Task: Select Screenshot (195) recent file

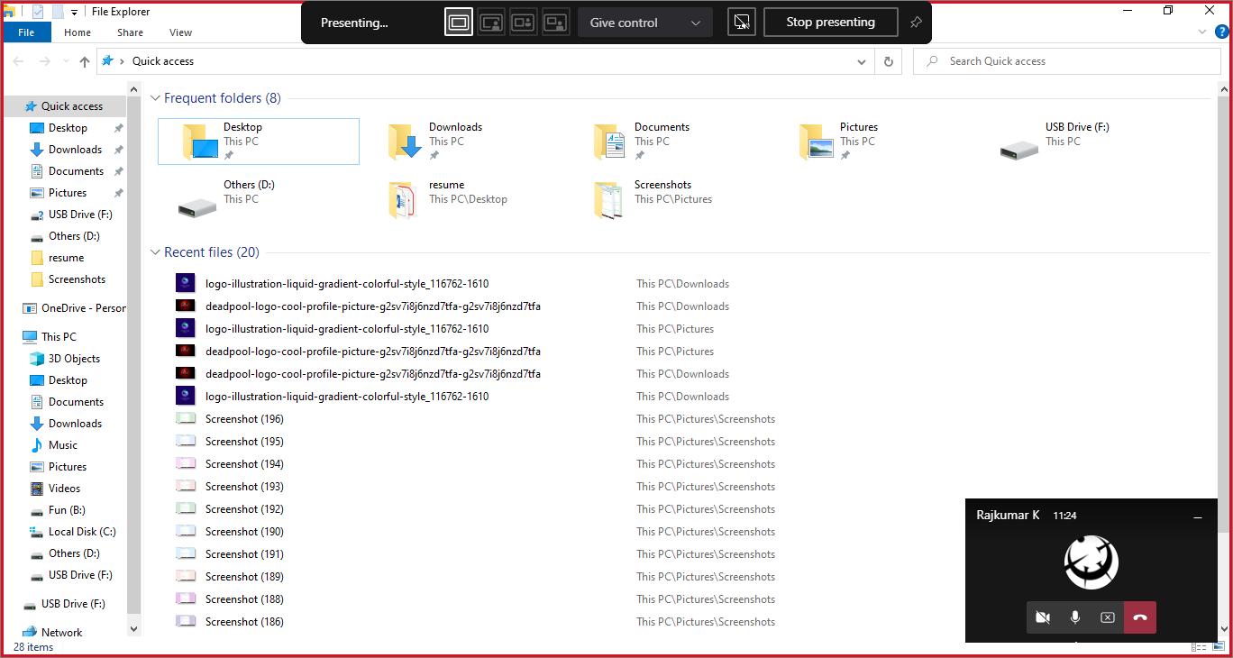Action: (244, 442)
